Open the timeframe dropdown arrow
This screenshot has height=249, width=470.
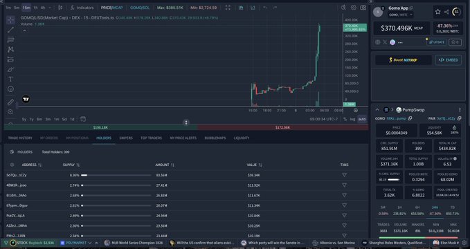[50, 8]
